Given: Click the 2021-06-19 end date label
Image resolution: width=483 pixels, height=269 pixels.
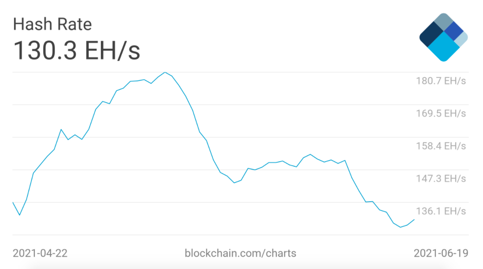Looking at the screenshot, I should [441, 253].
